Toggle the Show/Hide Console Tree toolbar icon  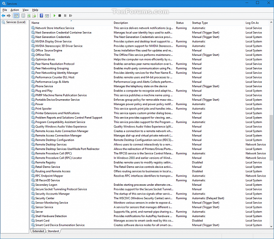[x=16, y=16]
